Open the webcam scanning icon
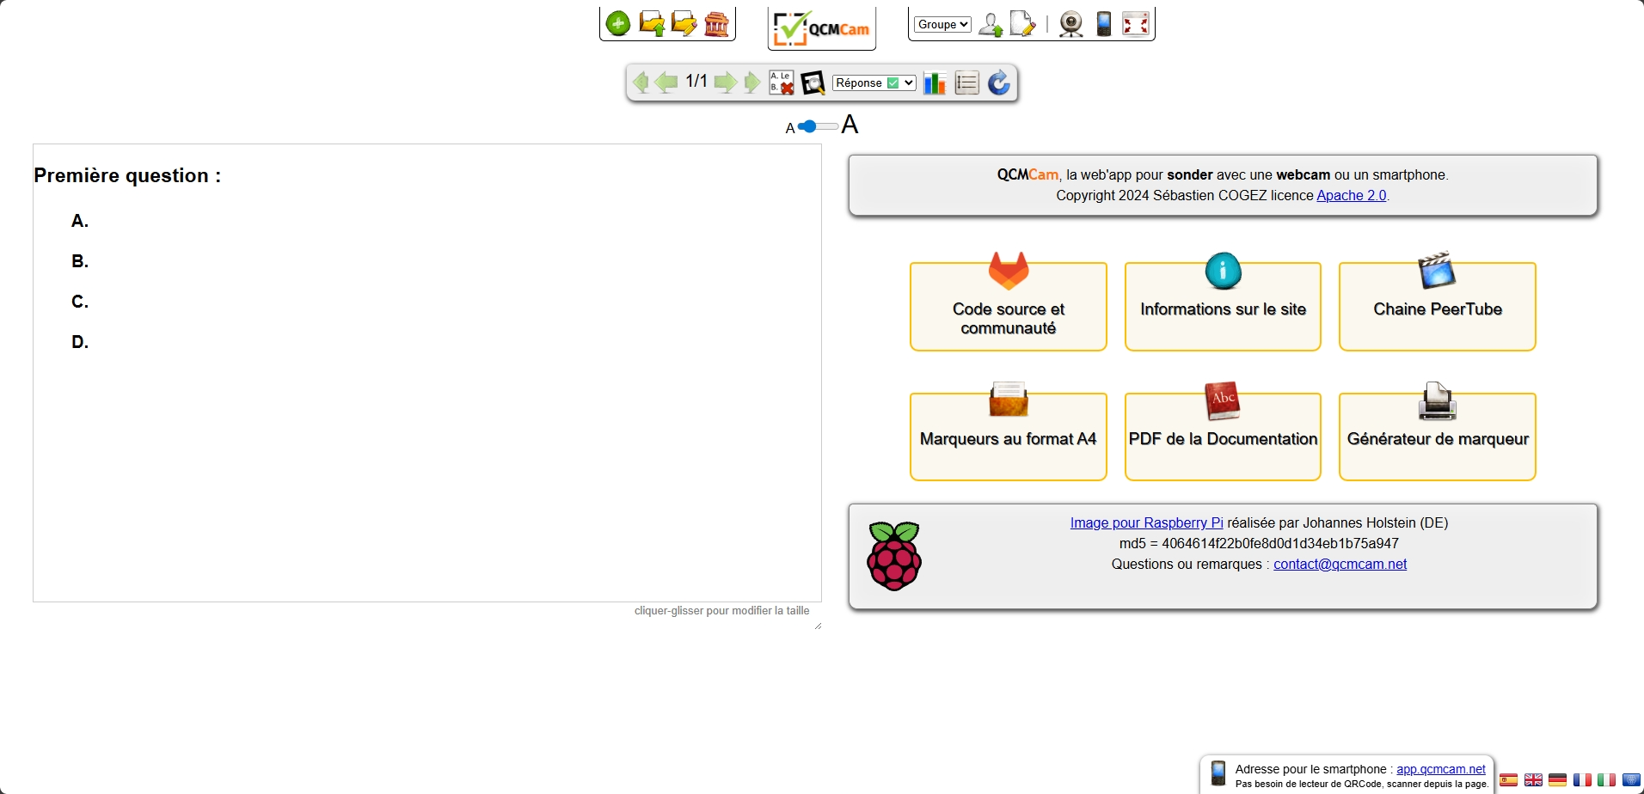 pos(1070,24)
